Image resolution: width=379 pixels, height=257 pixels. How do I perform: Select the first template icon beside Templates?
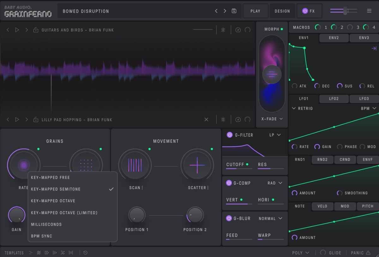click(x=31, y=253)
